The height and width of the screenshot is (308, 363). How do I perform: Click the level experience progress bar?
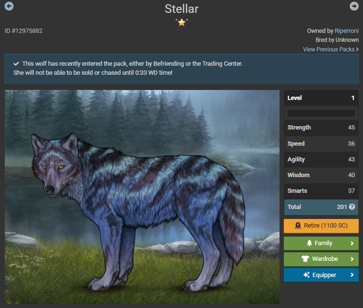coord(321,113)
